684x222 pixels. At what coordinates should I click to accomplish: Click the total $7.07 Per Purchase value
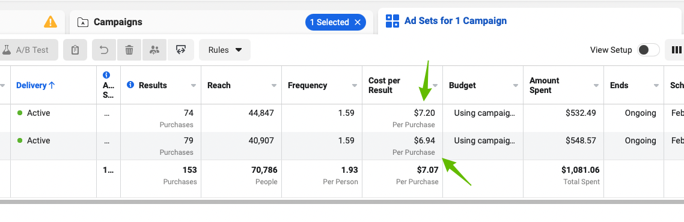(x=427, y=170)
